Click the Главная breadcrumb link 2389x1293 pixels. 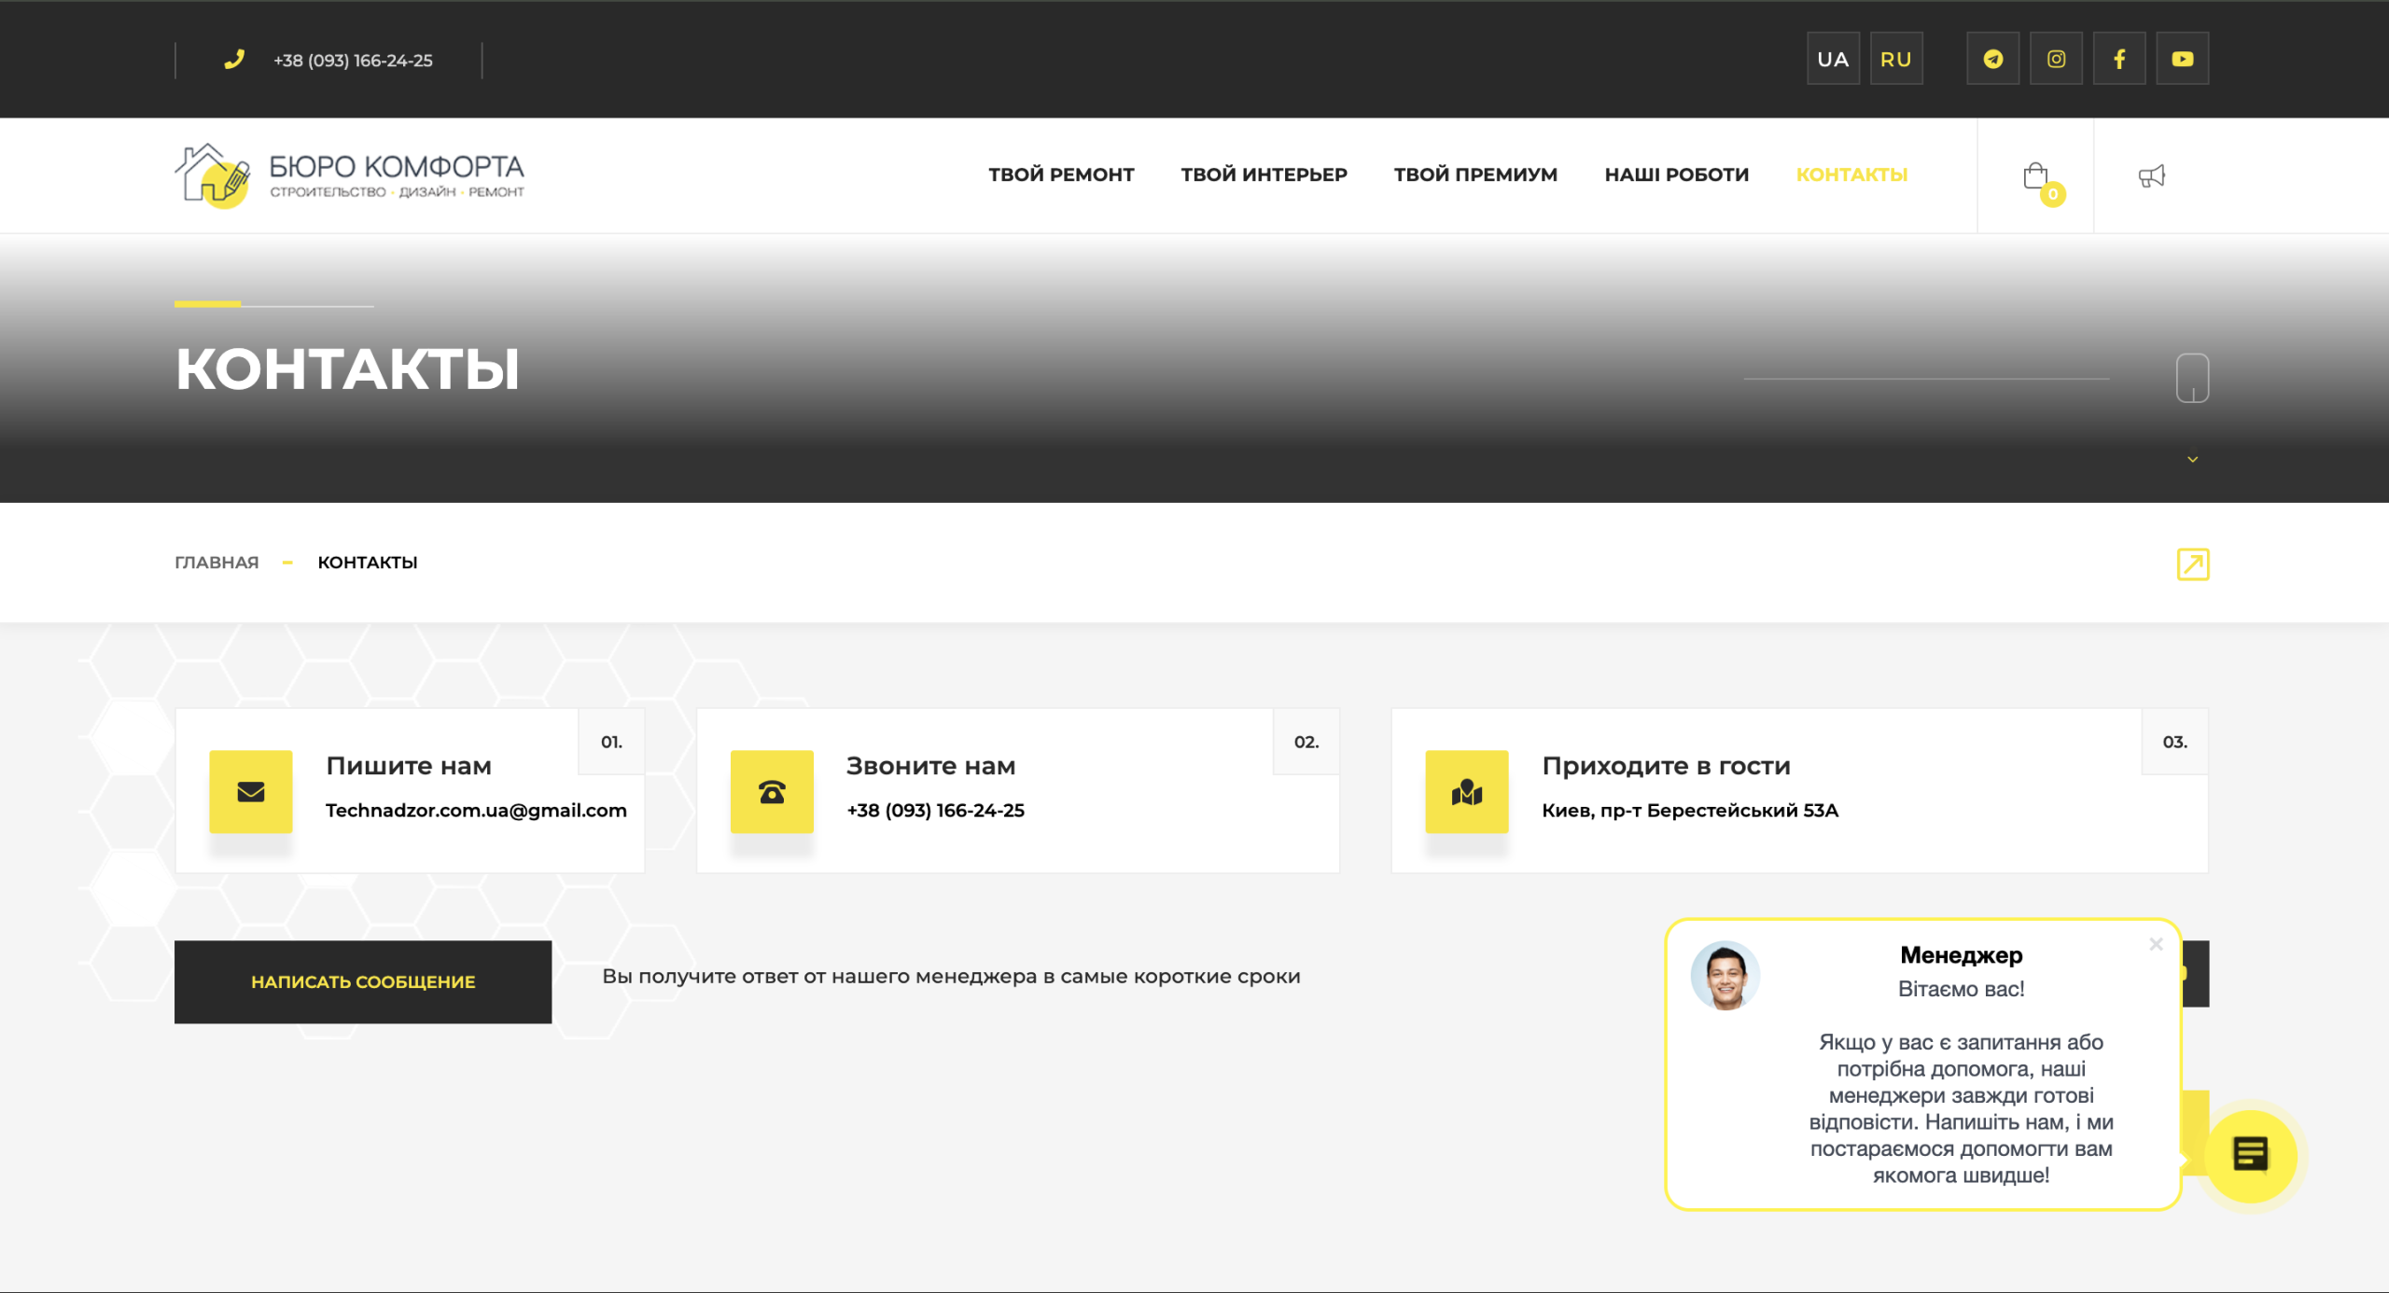point(217,563)
